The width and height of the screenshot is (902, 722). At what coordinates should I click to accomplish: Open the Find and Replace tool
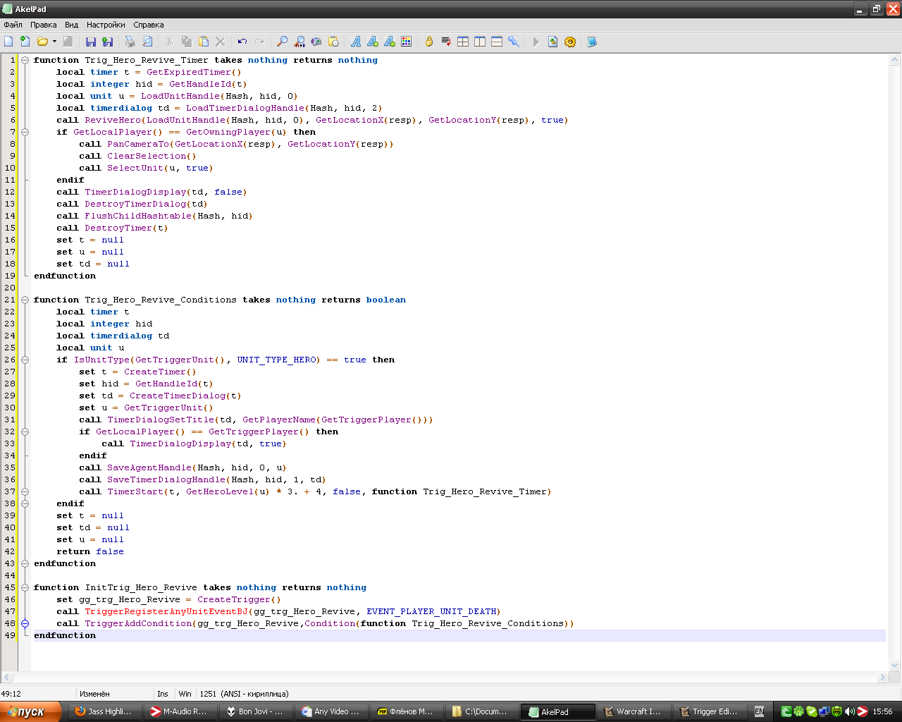coord(299,42)
